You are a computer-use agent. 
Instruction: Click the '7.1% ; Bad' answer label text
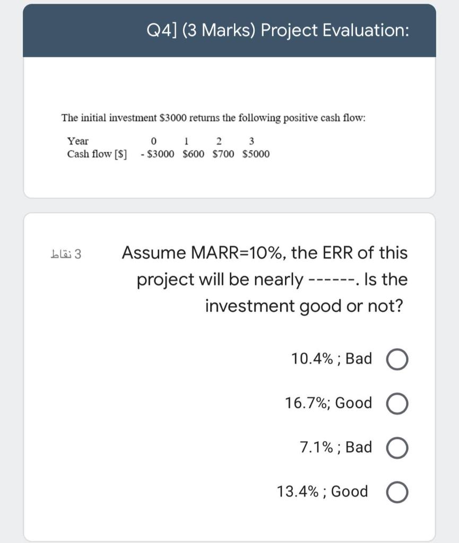click(x=336, y=448)
